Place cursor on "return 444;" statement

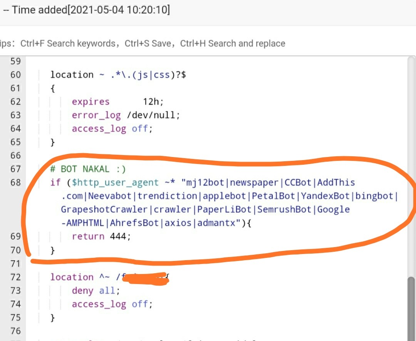click(101, 236)
